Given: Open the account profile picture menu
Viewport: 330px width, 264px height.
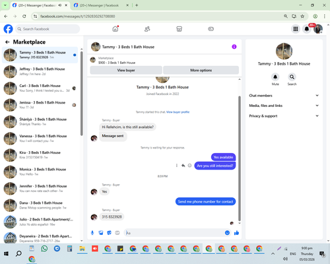Looking at the screenshot, I should click(318, 29).
